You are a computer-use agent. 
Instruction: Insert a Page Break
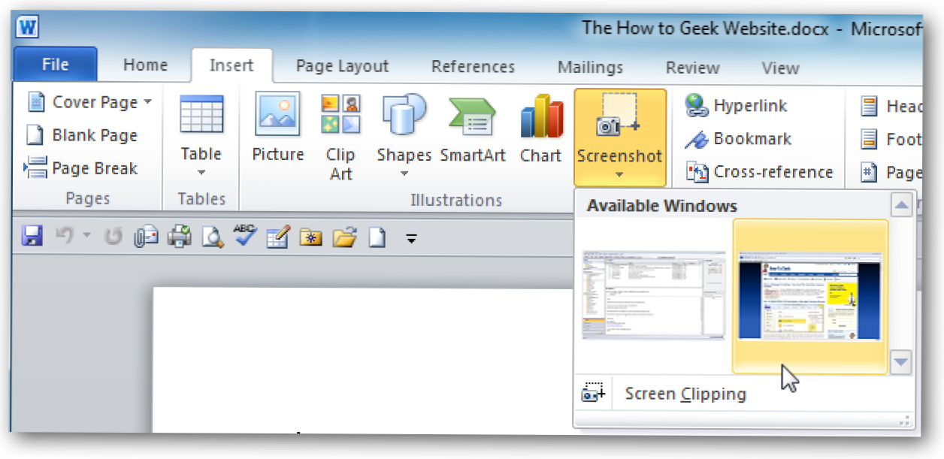click(x=80, y=168)
